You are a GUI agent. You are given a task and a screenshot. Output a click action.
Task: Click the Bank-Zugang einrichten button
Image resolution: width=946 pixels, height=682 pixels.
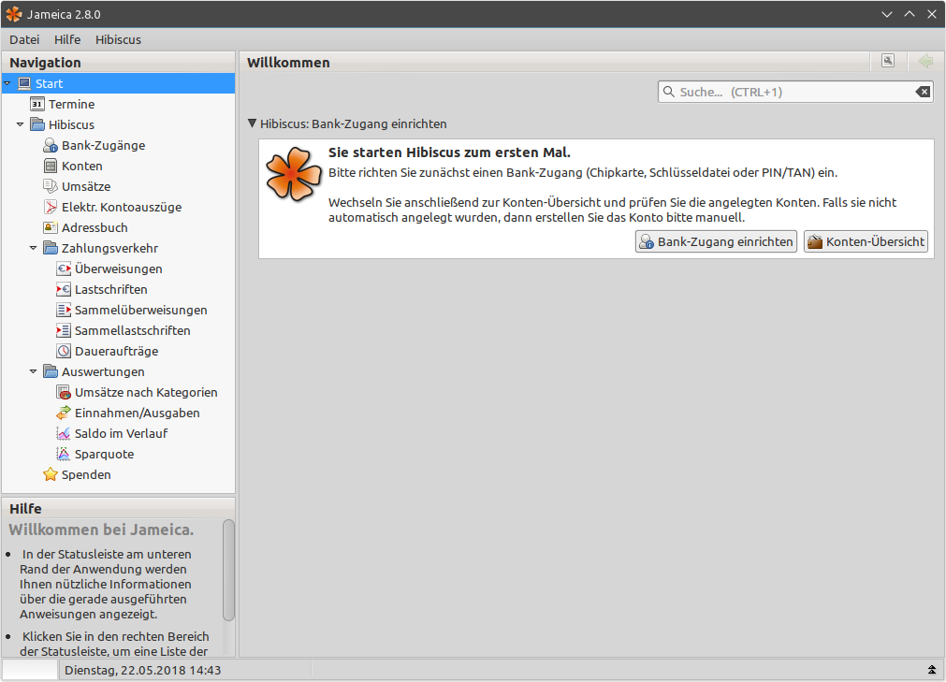point(716,241)
